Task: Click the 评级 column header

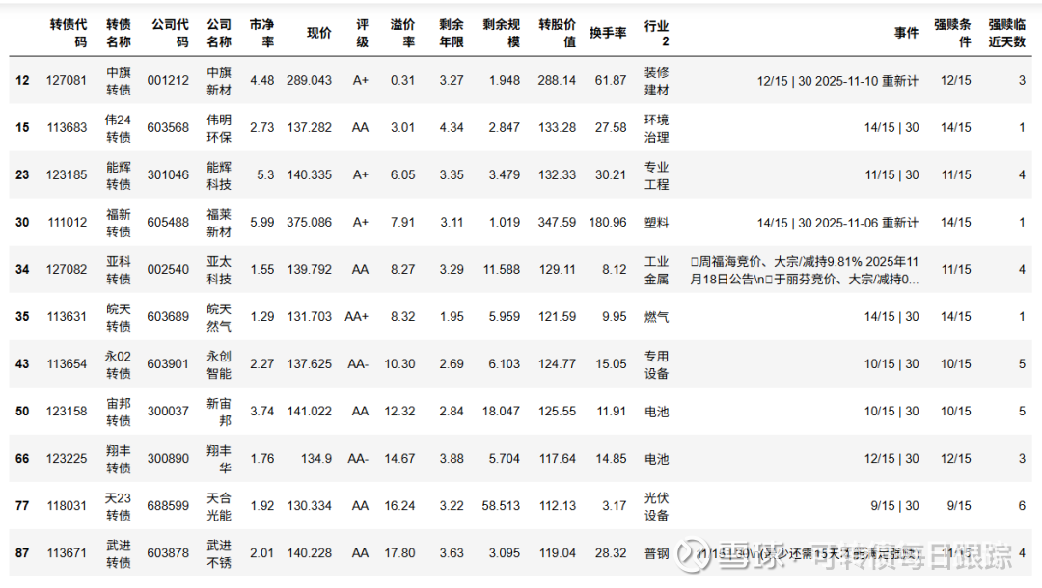Action: [362, 33]
